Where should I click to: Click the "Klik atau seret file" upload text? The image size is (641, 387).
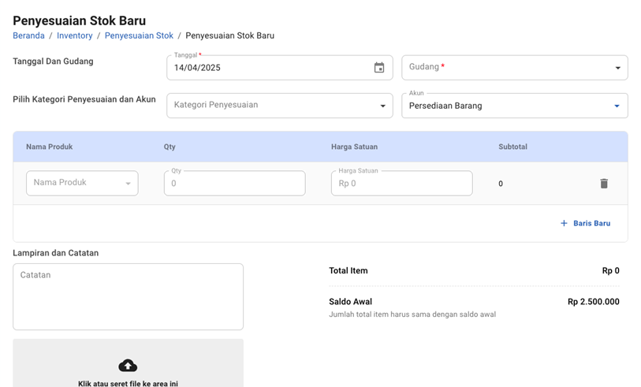[128, 383]
